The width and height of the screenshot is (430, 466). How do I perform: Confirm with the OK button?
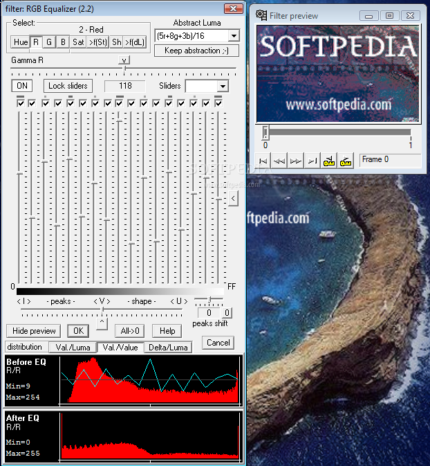[78, 331]
